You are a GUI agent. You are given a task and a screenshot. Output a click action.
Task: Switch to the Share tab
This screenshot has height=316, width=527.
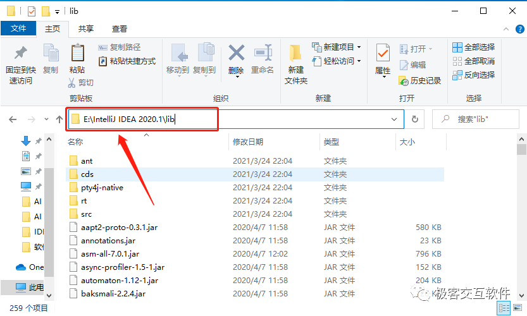85,29
